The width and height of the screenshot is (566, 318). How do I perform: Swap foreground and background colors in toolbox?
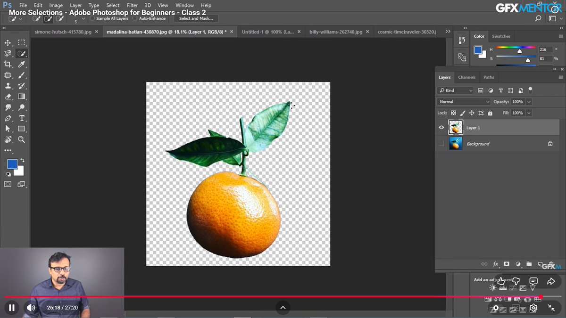[22, 161]
